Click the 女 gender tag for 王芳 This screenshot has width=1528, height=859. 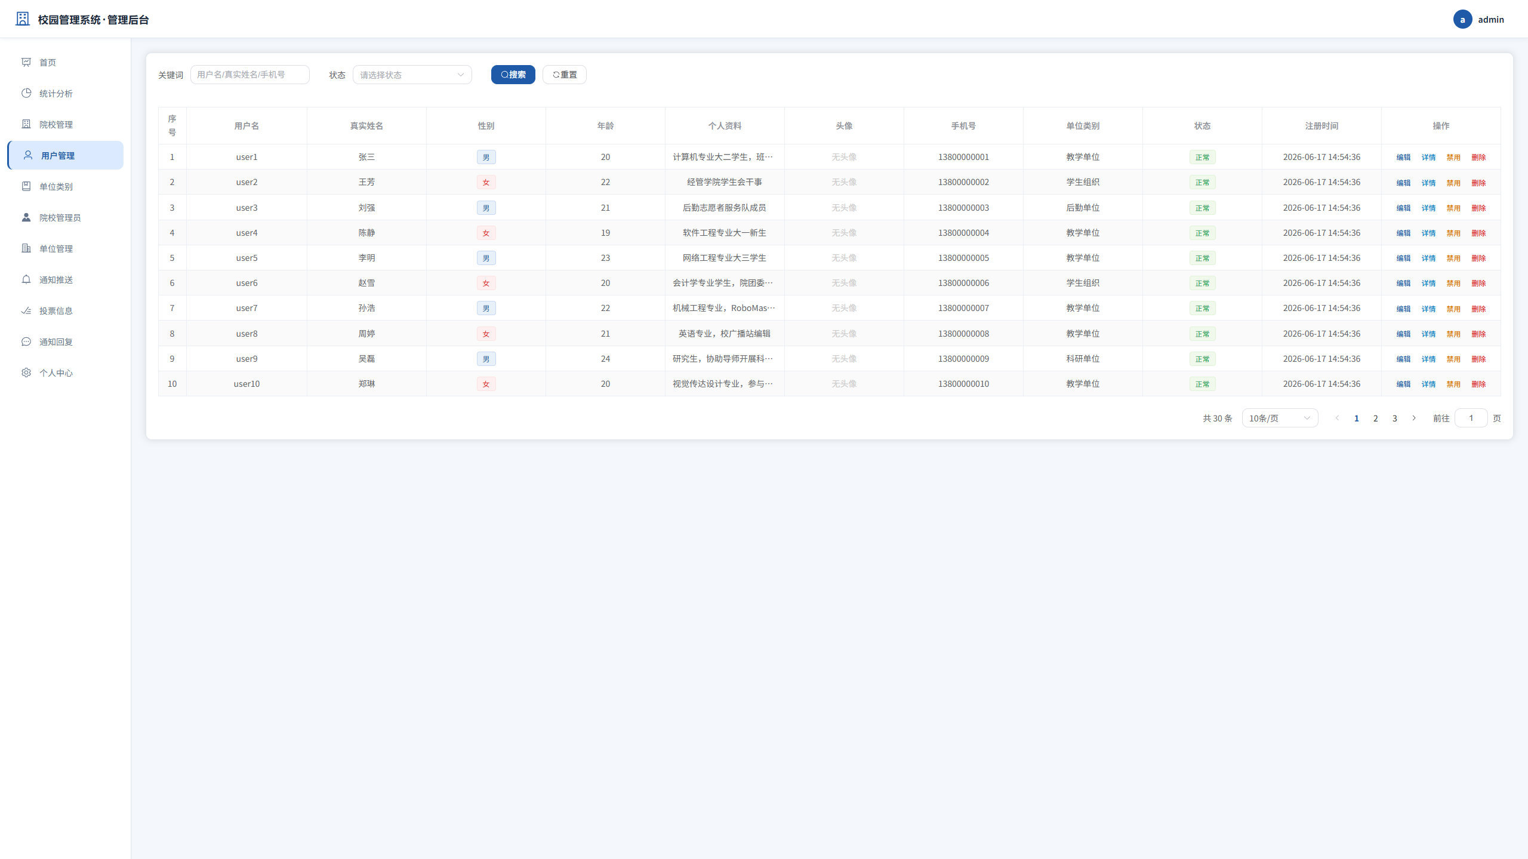(486, 182)
